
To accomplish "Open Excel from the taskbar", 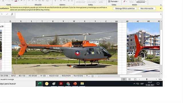I will [40, 84].
